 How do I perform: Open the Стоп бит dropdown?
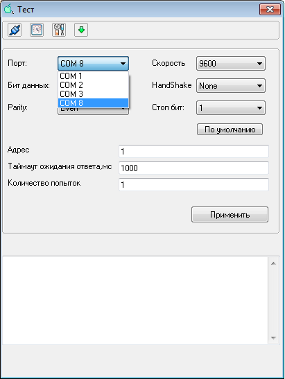[x=231, y=108]
